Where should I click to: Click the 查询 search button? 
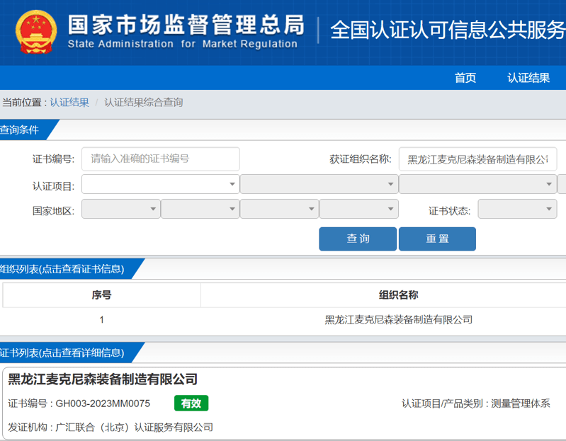pyautogui.click(x=358, y=239)
